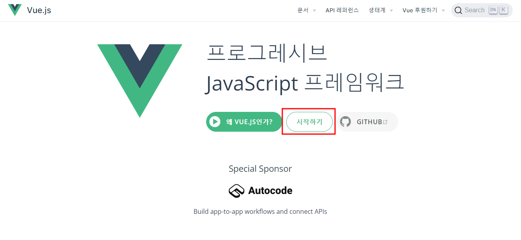Click the magnifier icon in the search box
Viewport: 521px width, 240px height.
pos(458,10)
